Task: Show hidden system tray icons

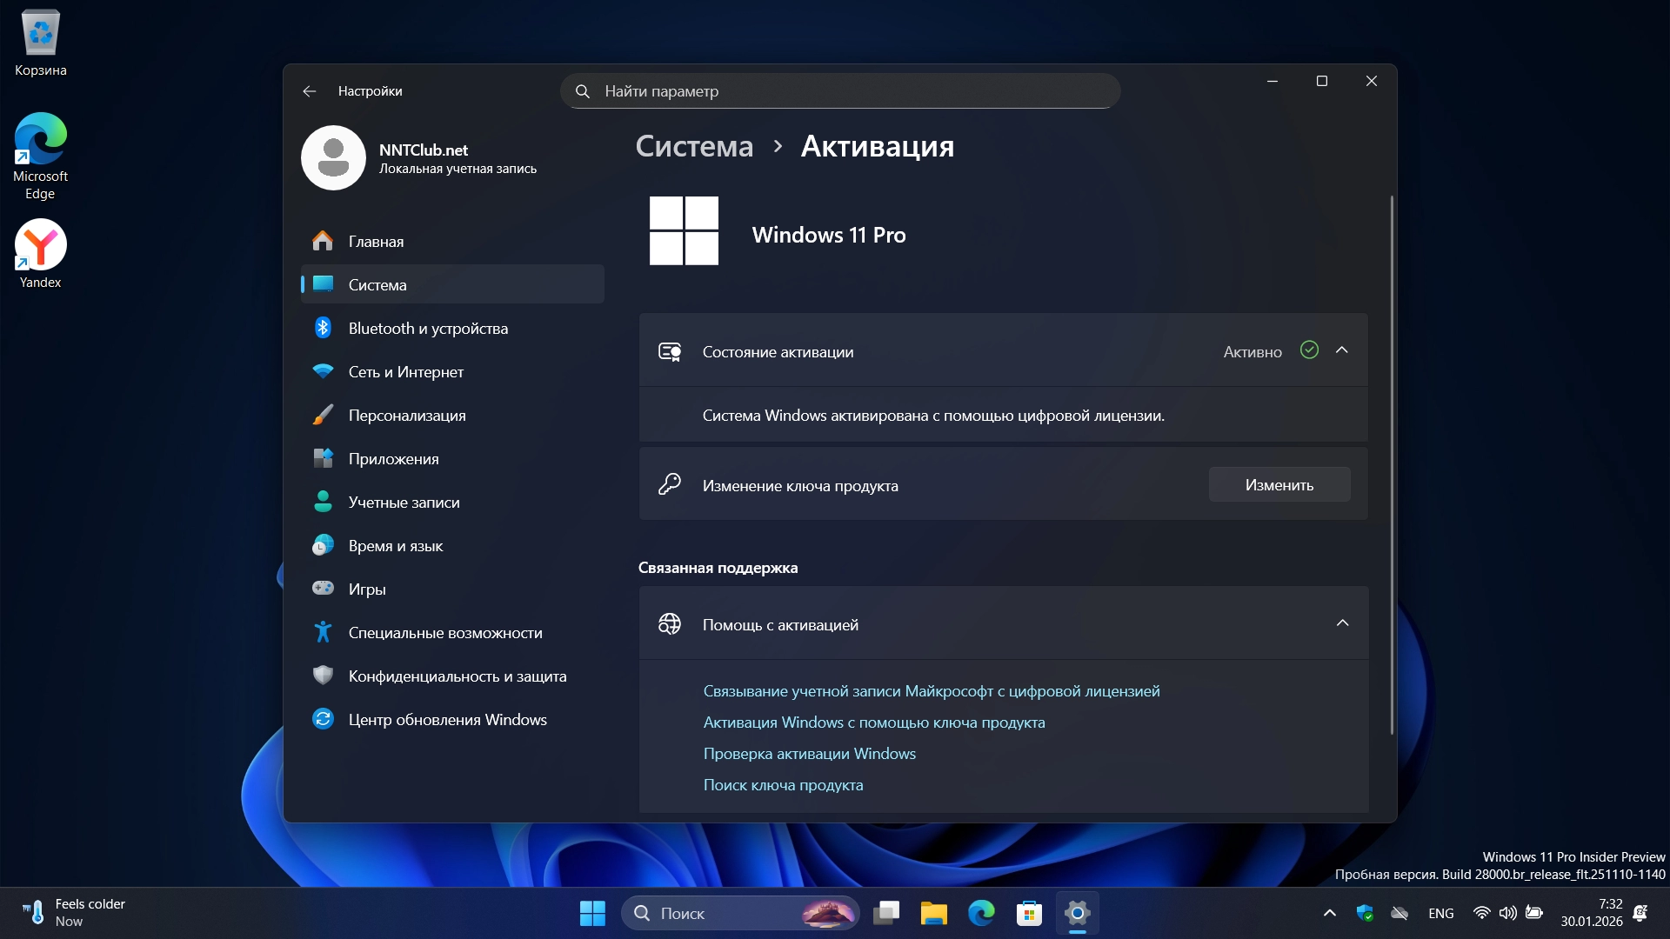Action: click(1329, 913)
